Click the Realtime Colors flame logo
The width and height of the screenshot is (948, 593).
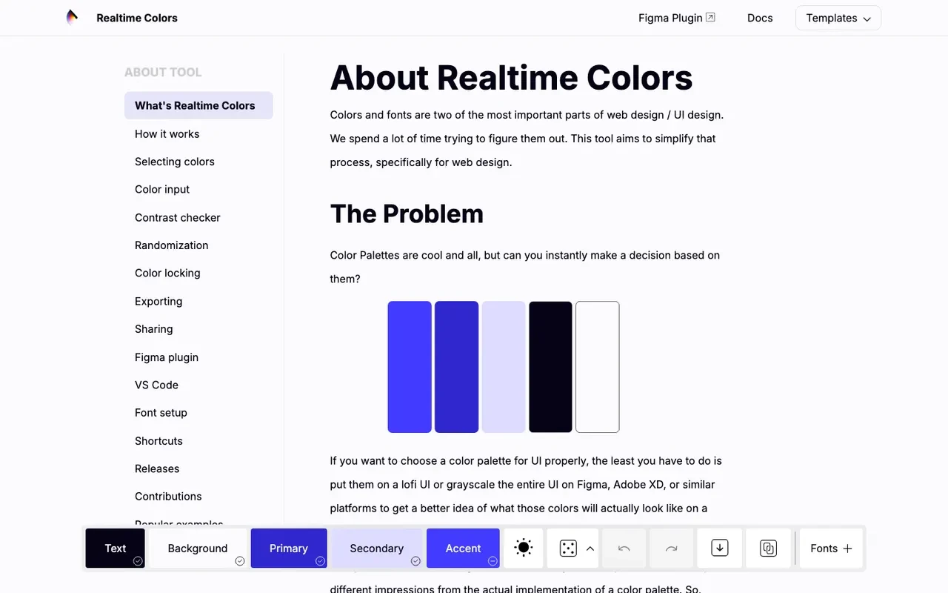72,18
